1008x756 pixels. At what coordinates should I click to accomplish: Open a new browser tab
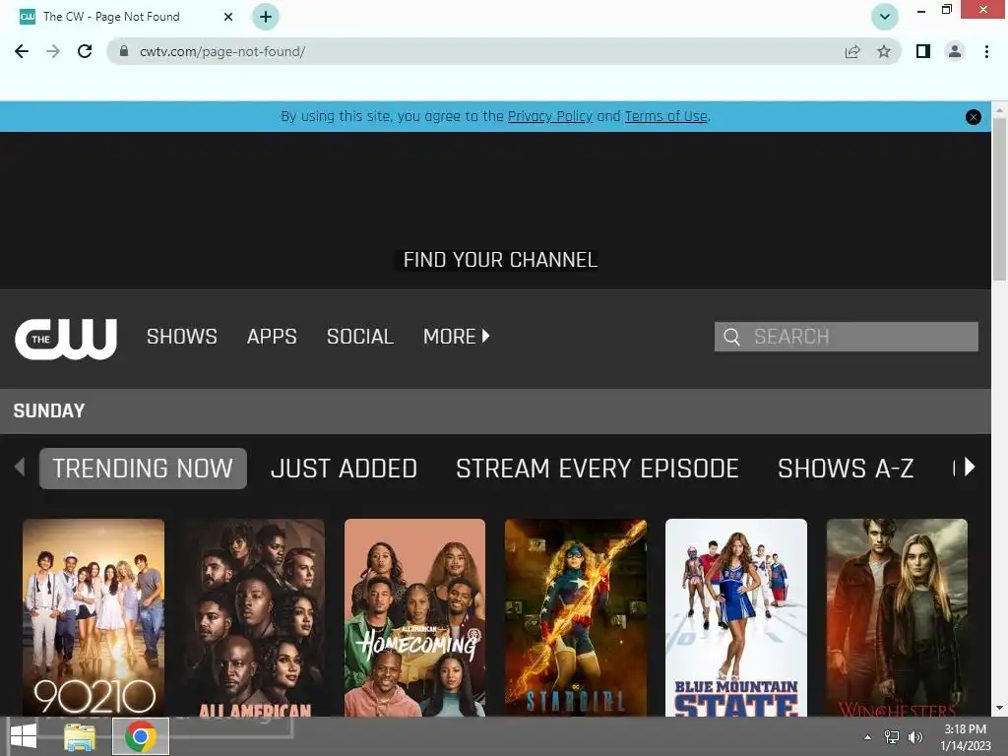coord(266,17)
